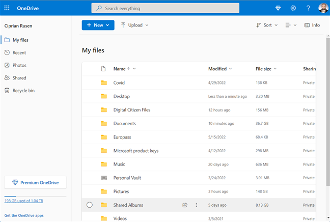Open the view options list dropdown
The width and height of the screenshot is (330, 222).
291,25
